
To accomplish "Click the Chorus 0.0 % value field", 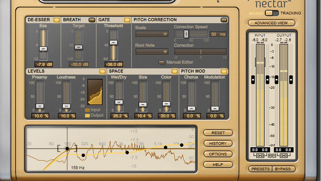I will tap(192, 116).
